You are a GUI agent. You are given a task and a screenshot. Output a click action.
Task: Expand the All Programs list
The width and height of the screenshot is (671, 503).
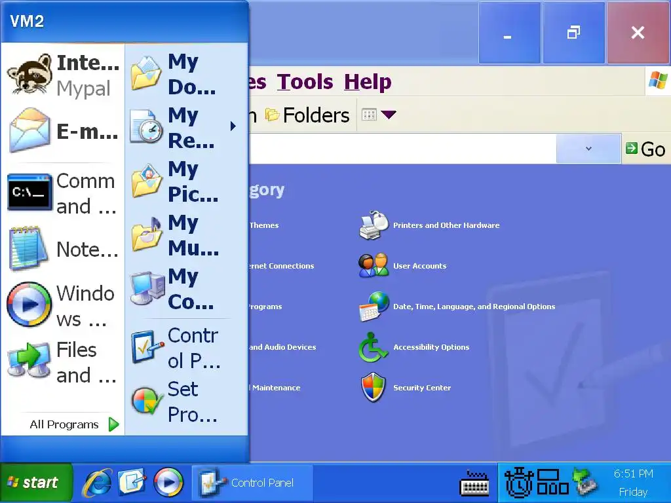(73, 424)
